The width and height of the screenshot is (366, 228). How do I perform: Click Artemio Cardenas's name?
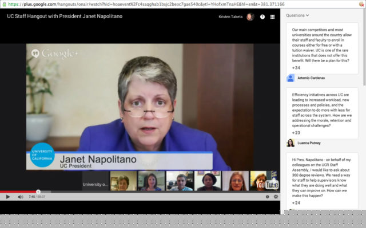tap(312, 78)
